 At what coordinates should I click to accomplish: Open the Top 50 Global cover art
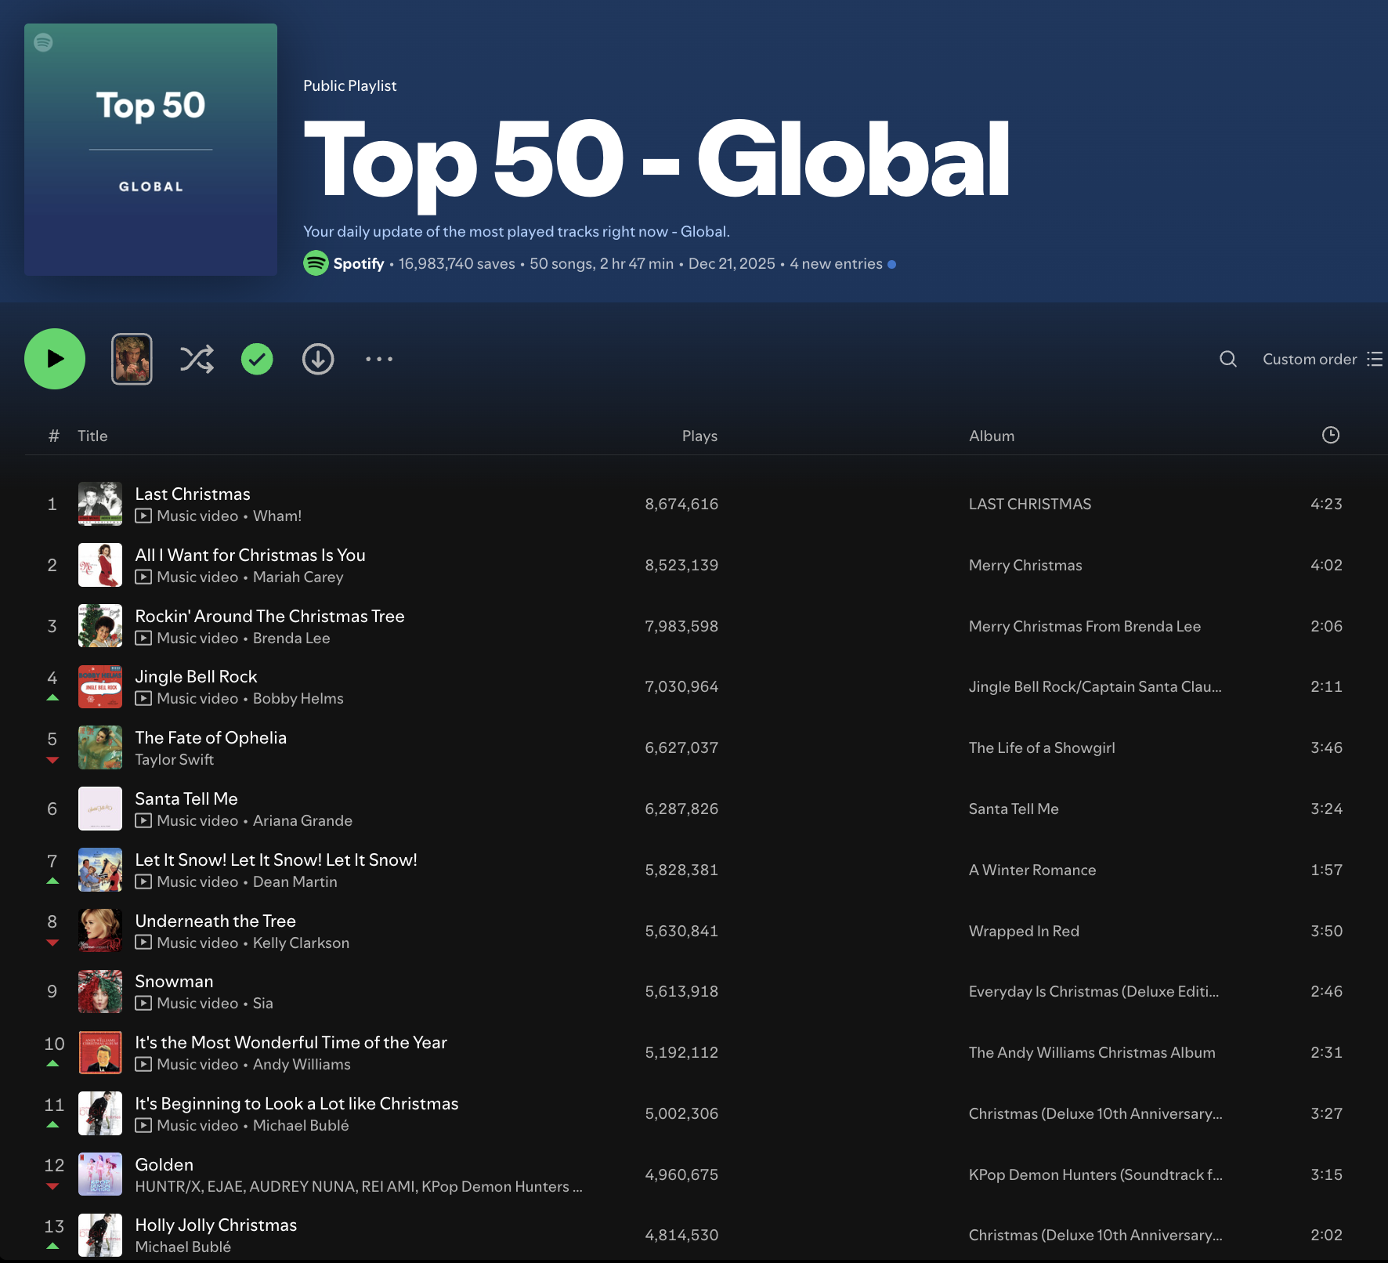150,150
